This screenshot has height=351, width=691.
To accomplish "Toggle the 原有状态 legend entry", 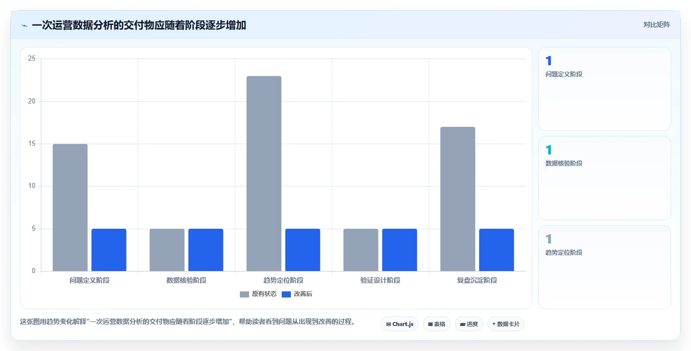I will pyautogui.click(x=258, y=294).
